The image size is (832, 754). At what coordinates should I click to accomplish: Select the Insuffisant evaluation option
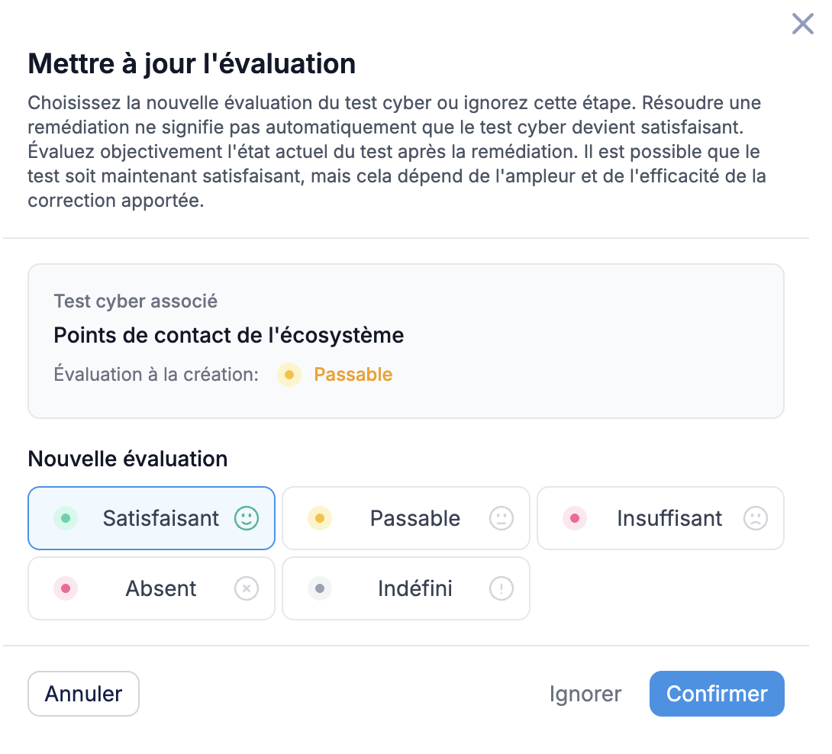coord(669,518)
